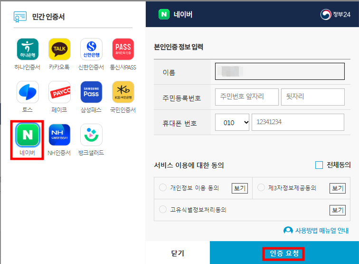Click the 뒷자리 resident number field

(313, 97)
